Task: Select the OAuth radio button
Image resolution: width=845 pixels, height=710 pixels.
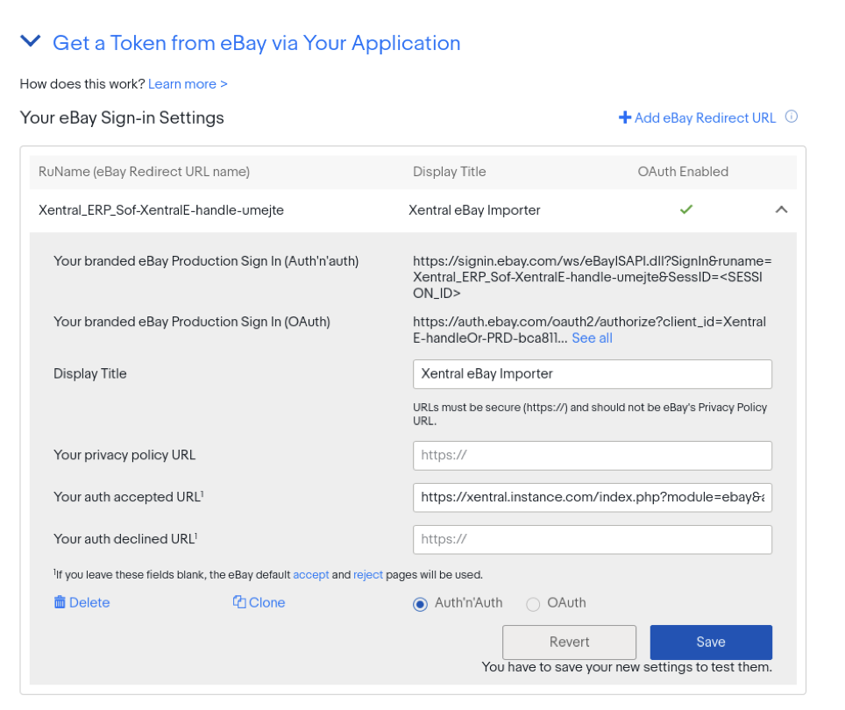Action: (x=533, y=603)
